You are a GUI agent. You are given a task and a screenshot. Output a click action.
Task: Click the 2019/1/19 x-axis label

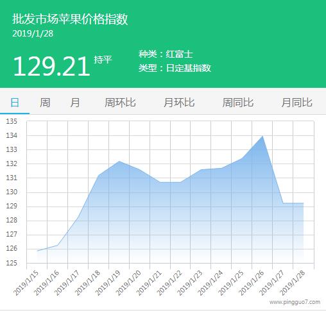click(x=108, y=283)
